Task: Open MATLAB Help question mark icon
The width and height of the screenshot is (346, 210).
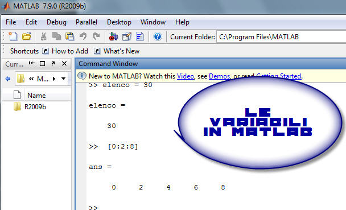Action: [158, 36]
